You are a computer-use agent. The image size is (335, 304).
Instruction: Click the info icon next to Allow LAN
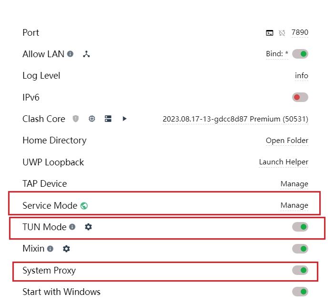tap(71, 54)
